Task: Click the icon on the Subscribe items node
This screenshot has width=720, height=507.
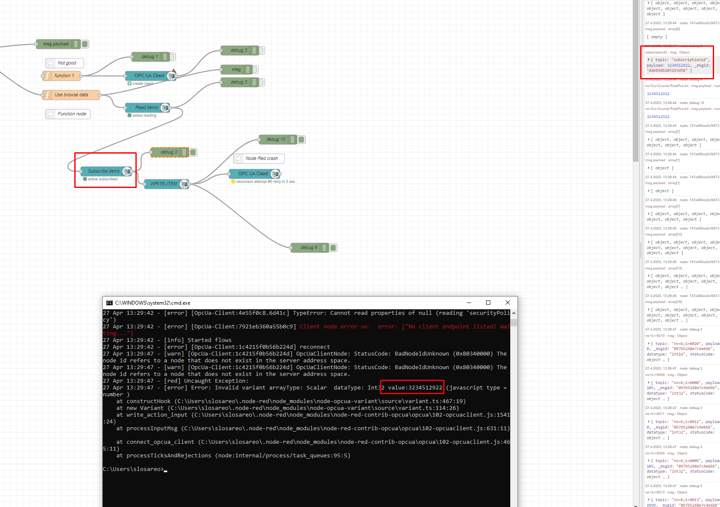Action: (127, 171)
